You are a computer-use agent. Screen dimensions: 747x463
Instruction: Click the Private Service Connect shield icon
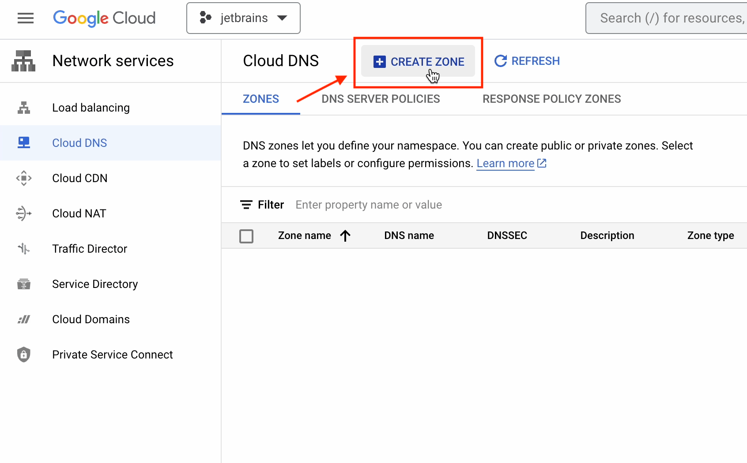(24, 355)
